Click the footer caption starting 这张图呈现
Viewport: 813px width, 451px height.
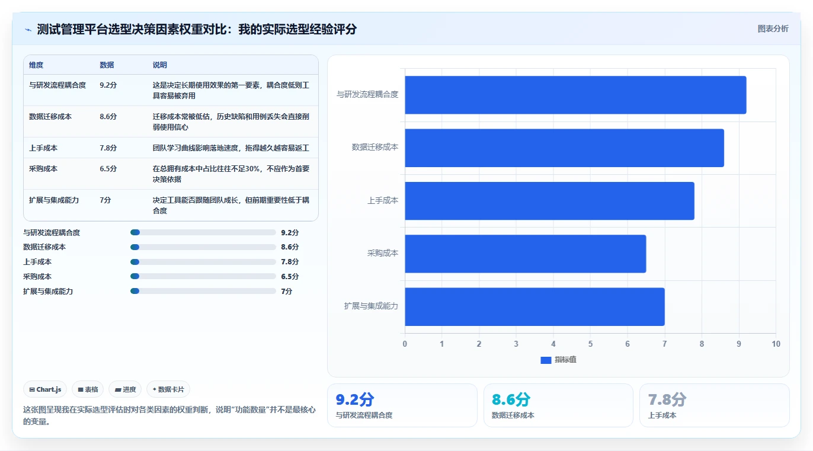(169, 415)
